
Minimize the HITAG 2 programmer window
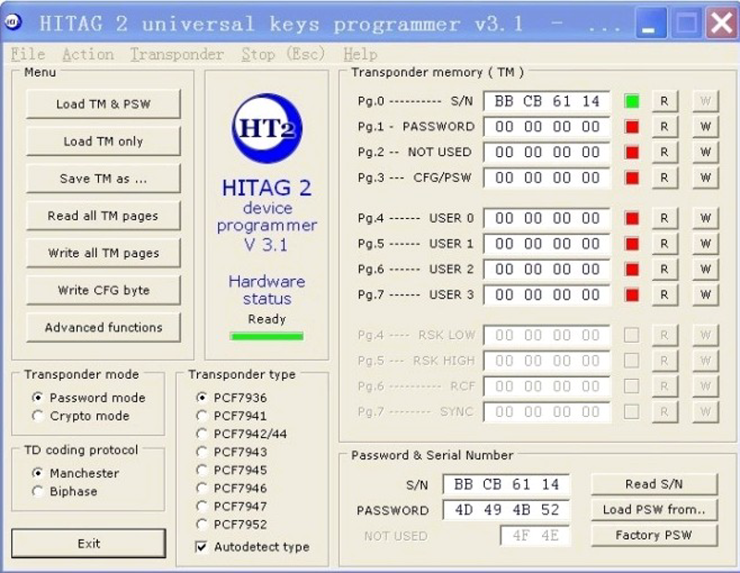pos(651,22)
